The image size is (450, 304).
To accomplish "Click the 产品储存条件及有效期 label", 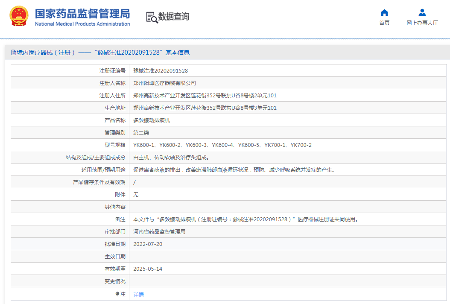I will coord(99,182).
